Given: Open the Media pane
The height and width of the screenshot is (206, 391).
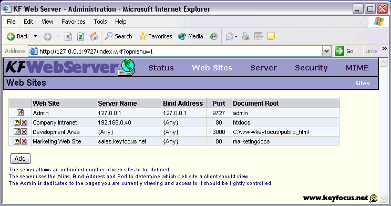Looking at the screenshot, I should [191, 36].
